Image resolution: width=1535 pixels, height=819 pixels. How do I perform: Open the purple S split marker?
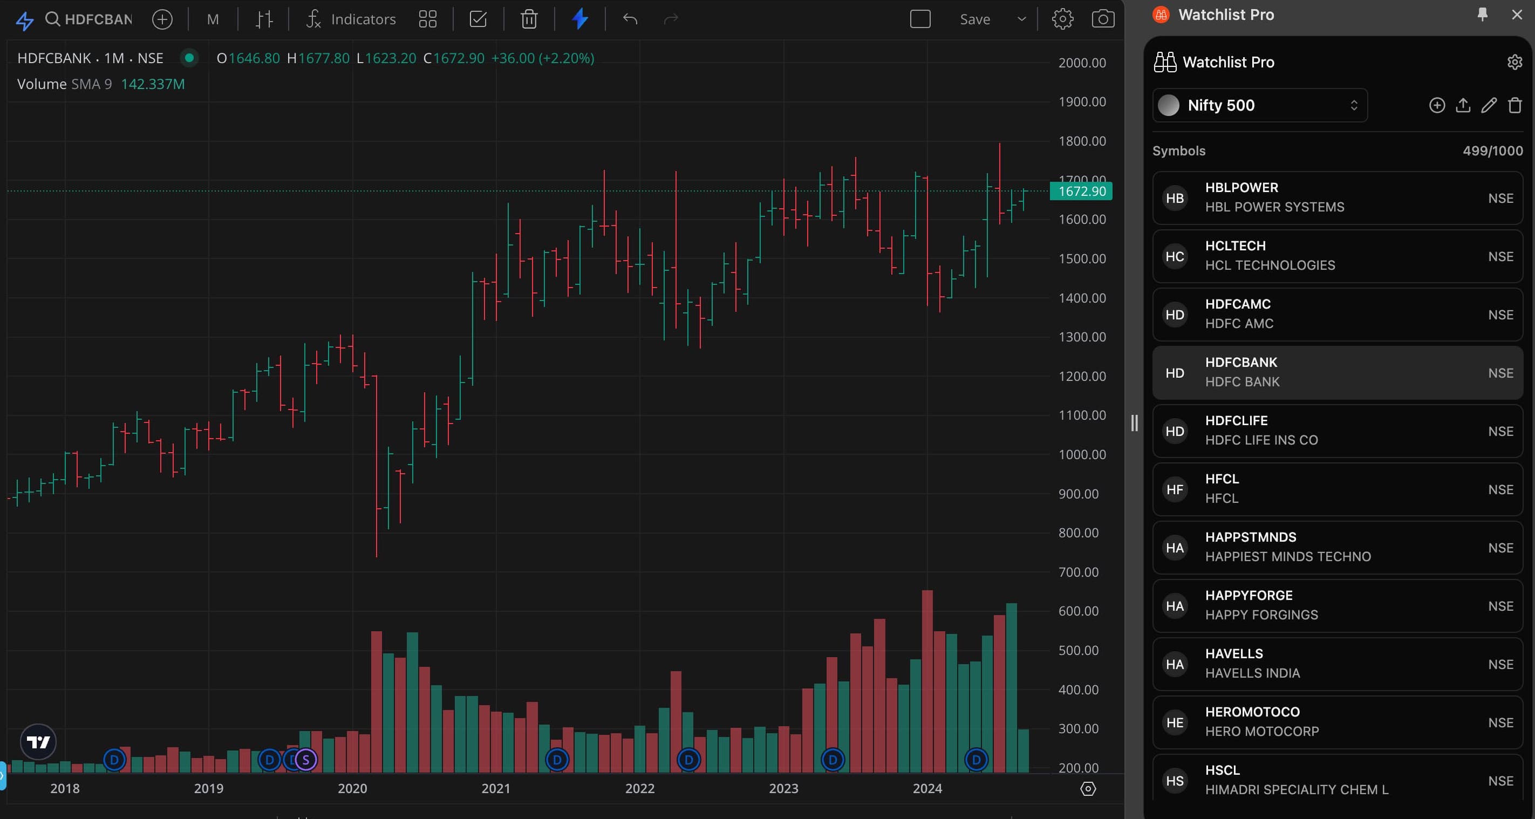point(306,760)
